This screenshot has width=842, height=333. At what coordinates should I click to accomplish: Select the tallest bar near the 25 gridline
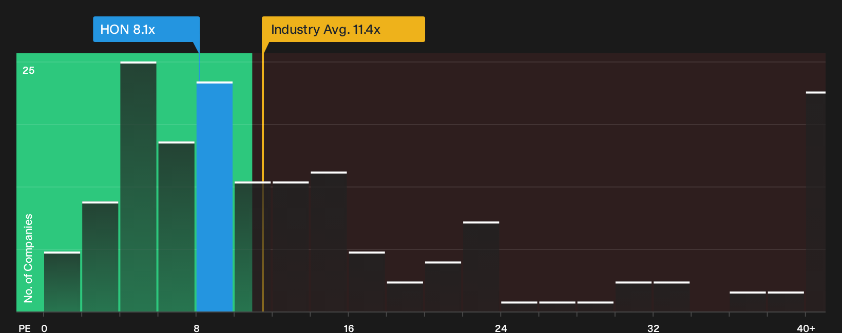139,187
